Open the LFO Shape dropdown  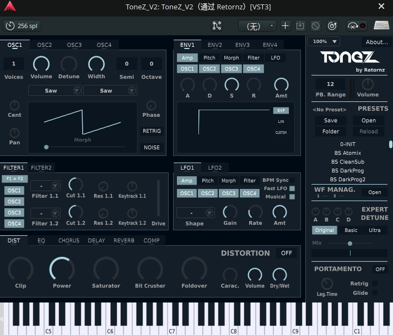196,213
